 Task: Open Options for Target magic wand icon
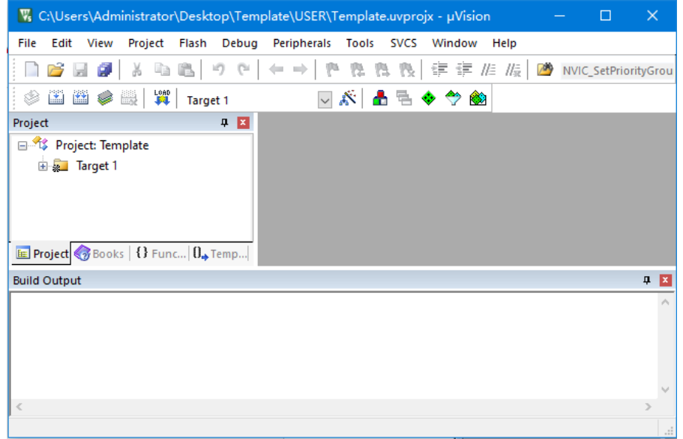pyautogui.click(x=347, y=98)
